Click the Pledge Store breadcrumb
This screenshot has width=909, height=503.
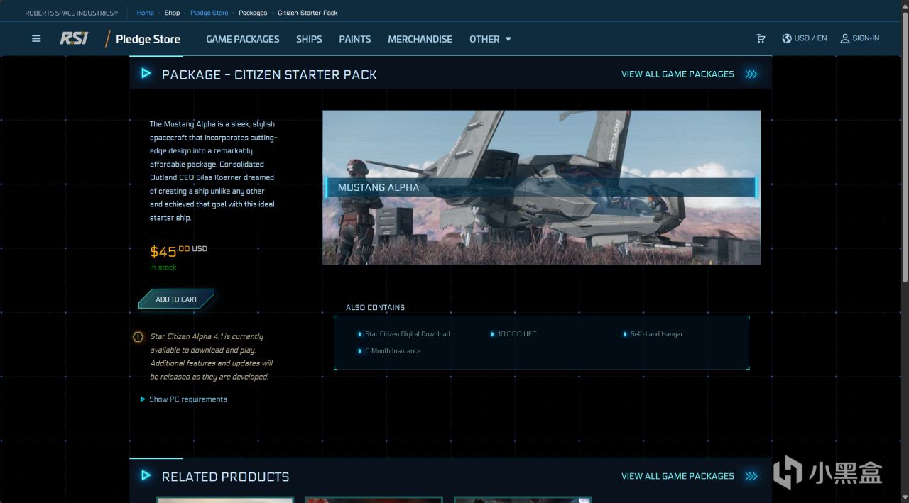(x=209, y=13)
